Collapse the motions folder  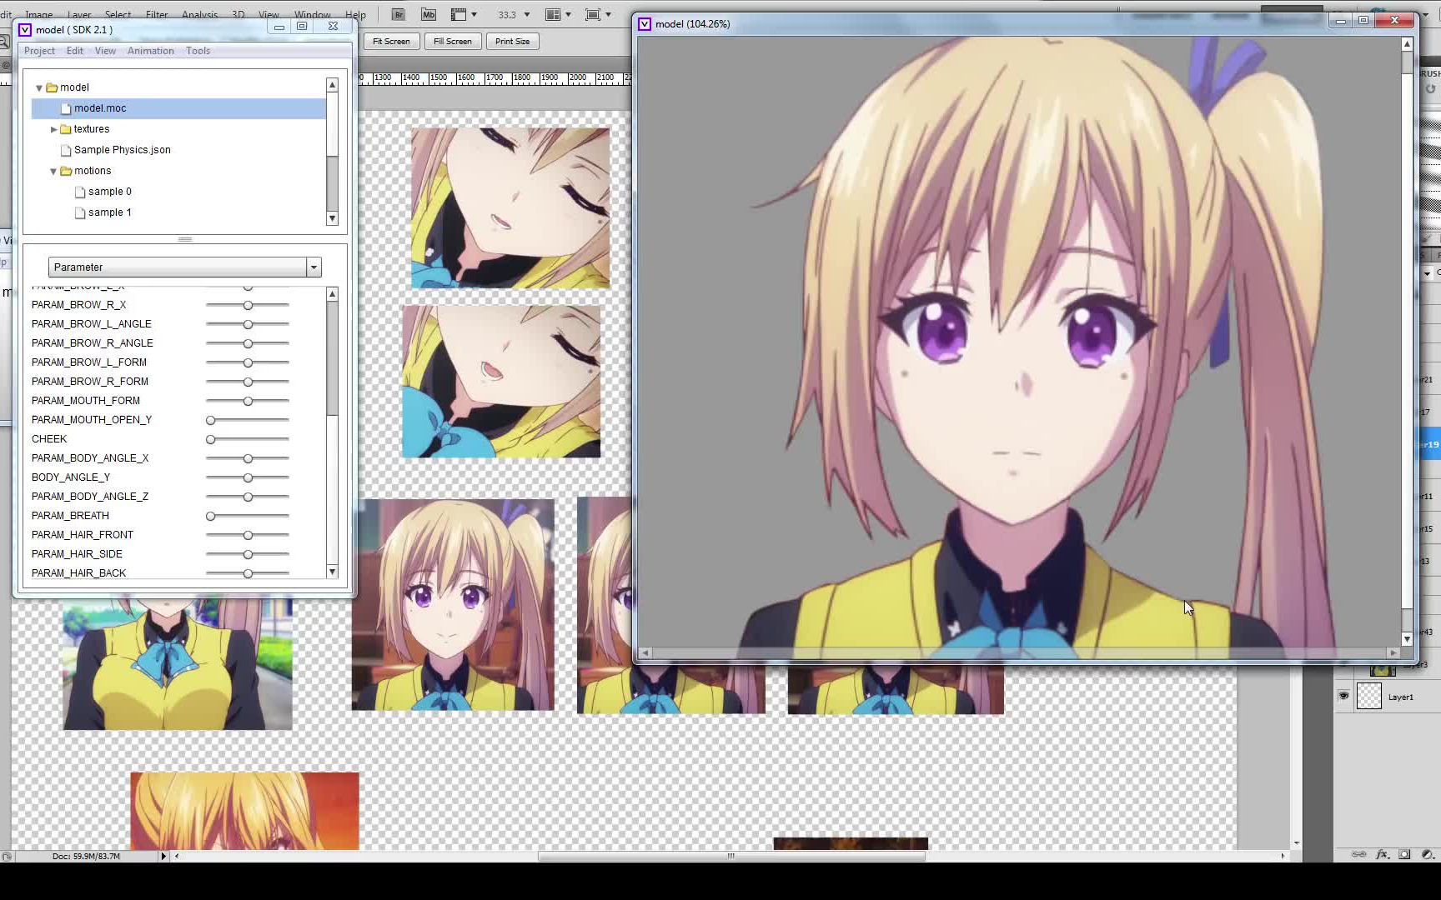point(53,171)
